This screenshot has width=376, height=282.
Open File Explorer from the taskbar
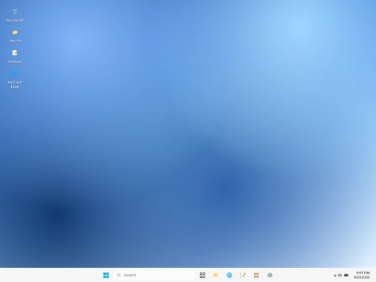pos(216,275)
